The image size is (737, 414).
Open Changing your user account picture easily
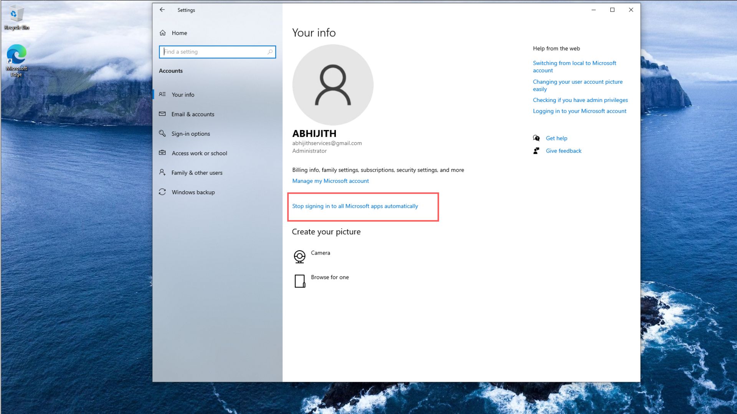coord(577,85)
